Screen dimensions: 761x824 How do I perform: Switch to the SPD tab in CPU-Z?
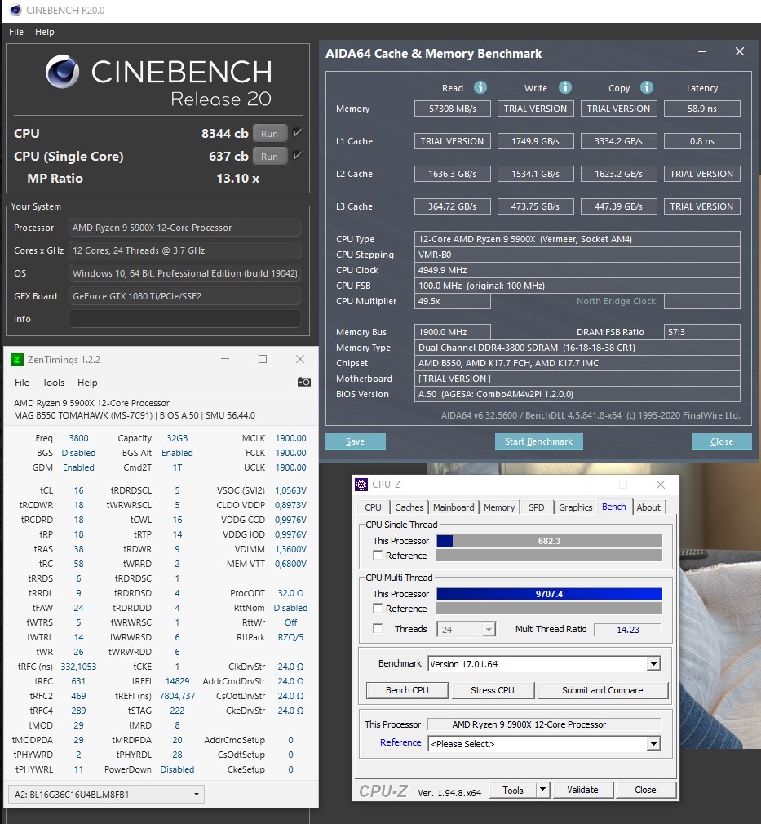[x=536, y=507]
